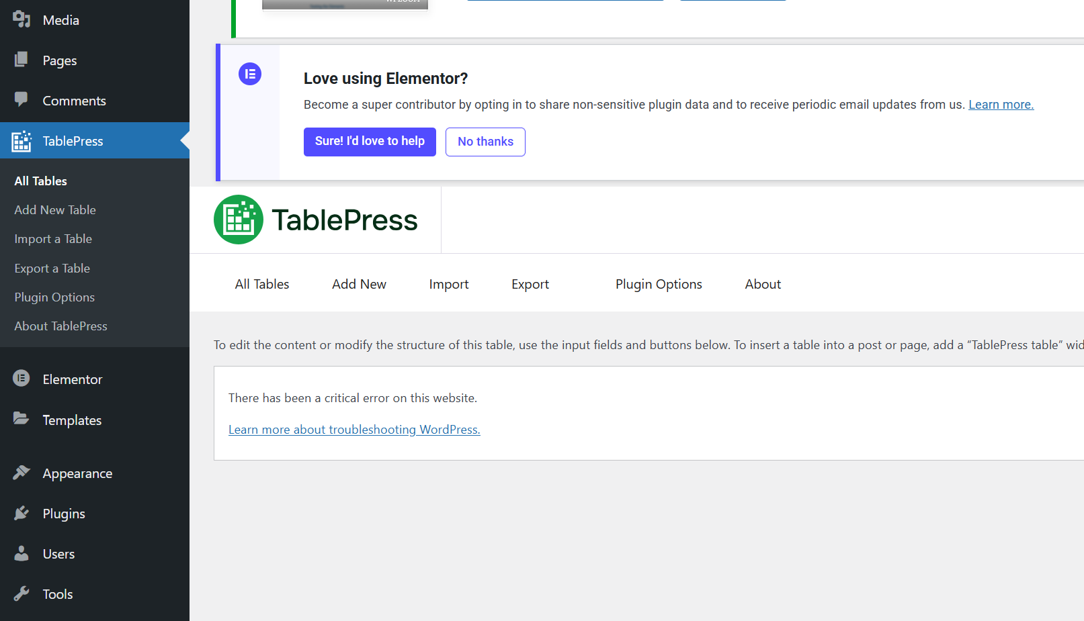Viewport: 1084px width, 621px height.
Task: Open the Users menu
Action: coord(95,554)
